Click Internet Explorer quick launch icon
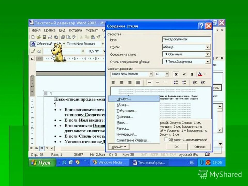This screenshot has width=248, height=186. coord(64,162)
